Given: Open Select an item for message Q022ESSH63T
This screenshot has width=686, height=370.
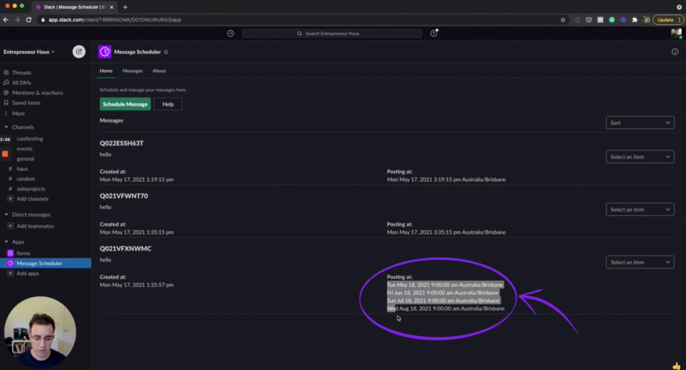Looking at the screenshot, I should 640,156.
